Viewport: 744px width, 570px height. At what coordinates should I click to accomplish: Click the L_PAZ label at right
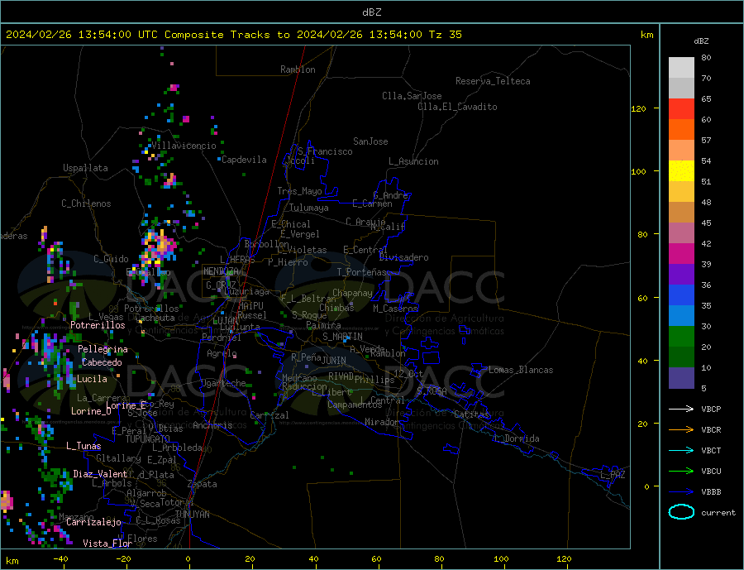tap(613, 475)
